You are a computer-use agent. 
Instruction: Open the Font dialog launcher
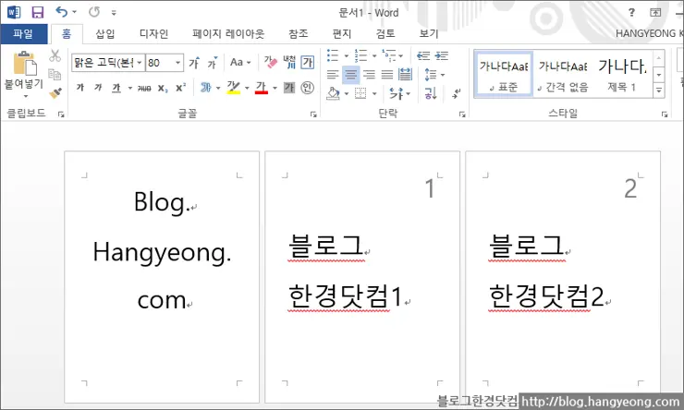tap(313, 115)
